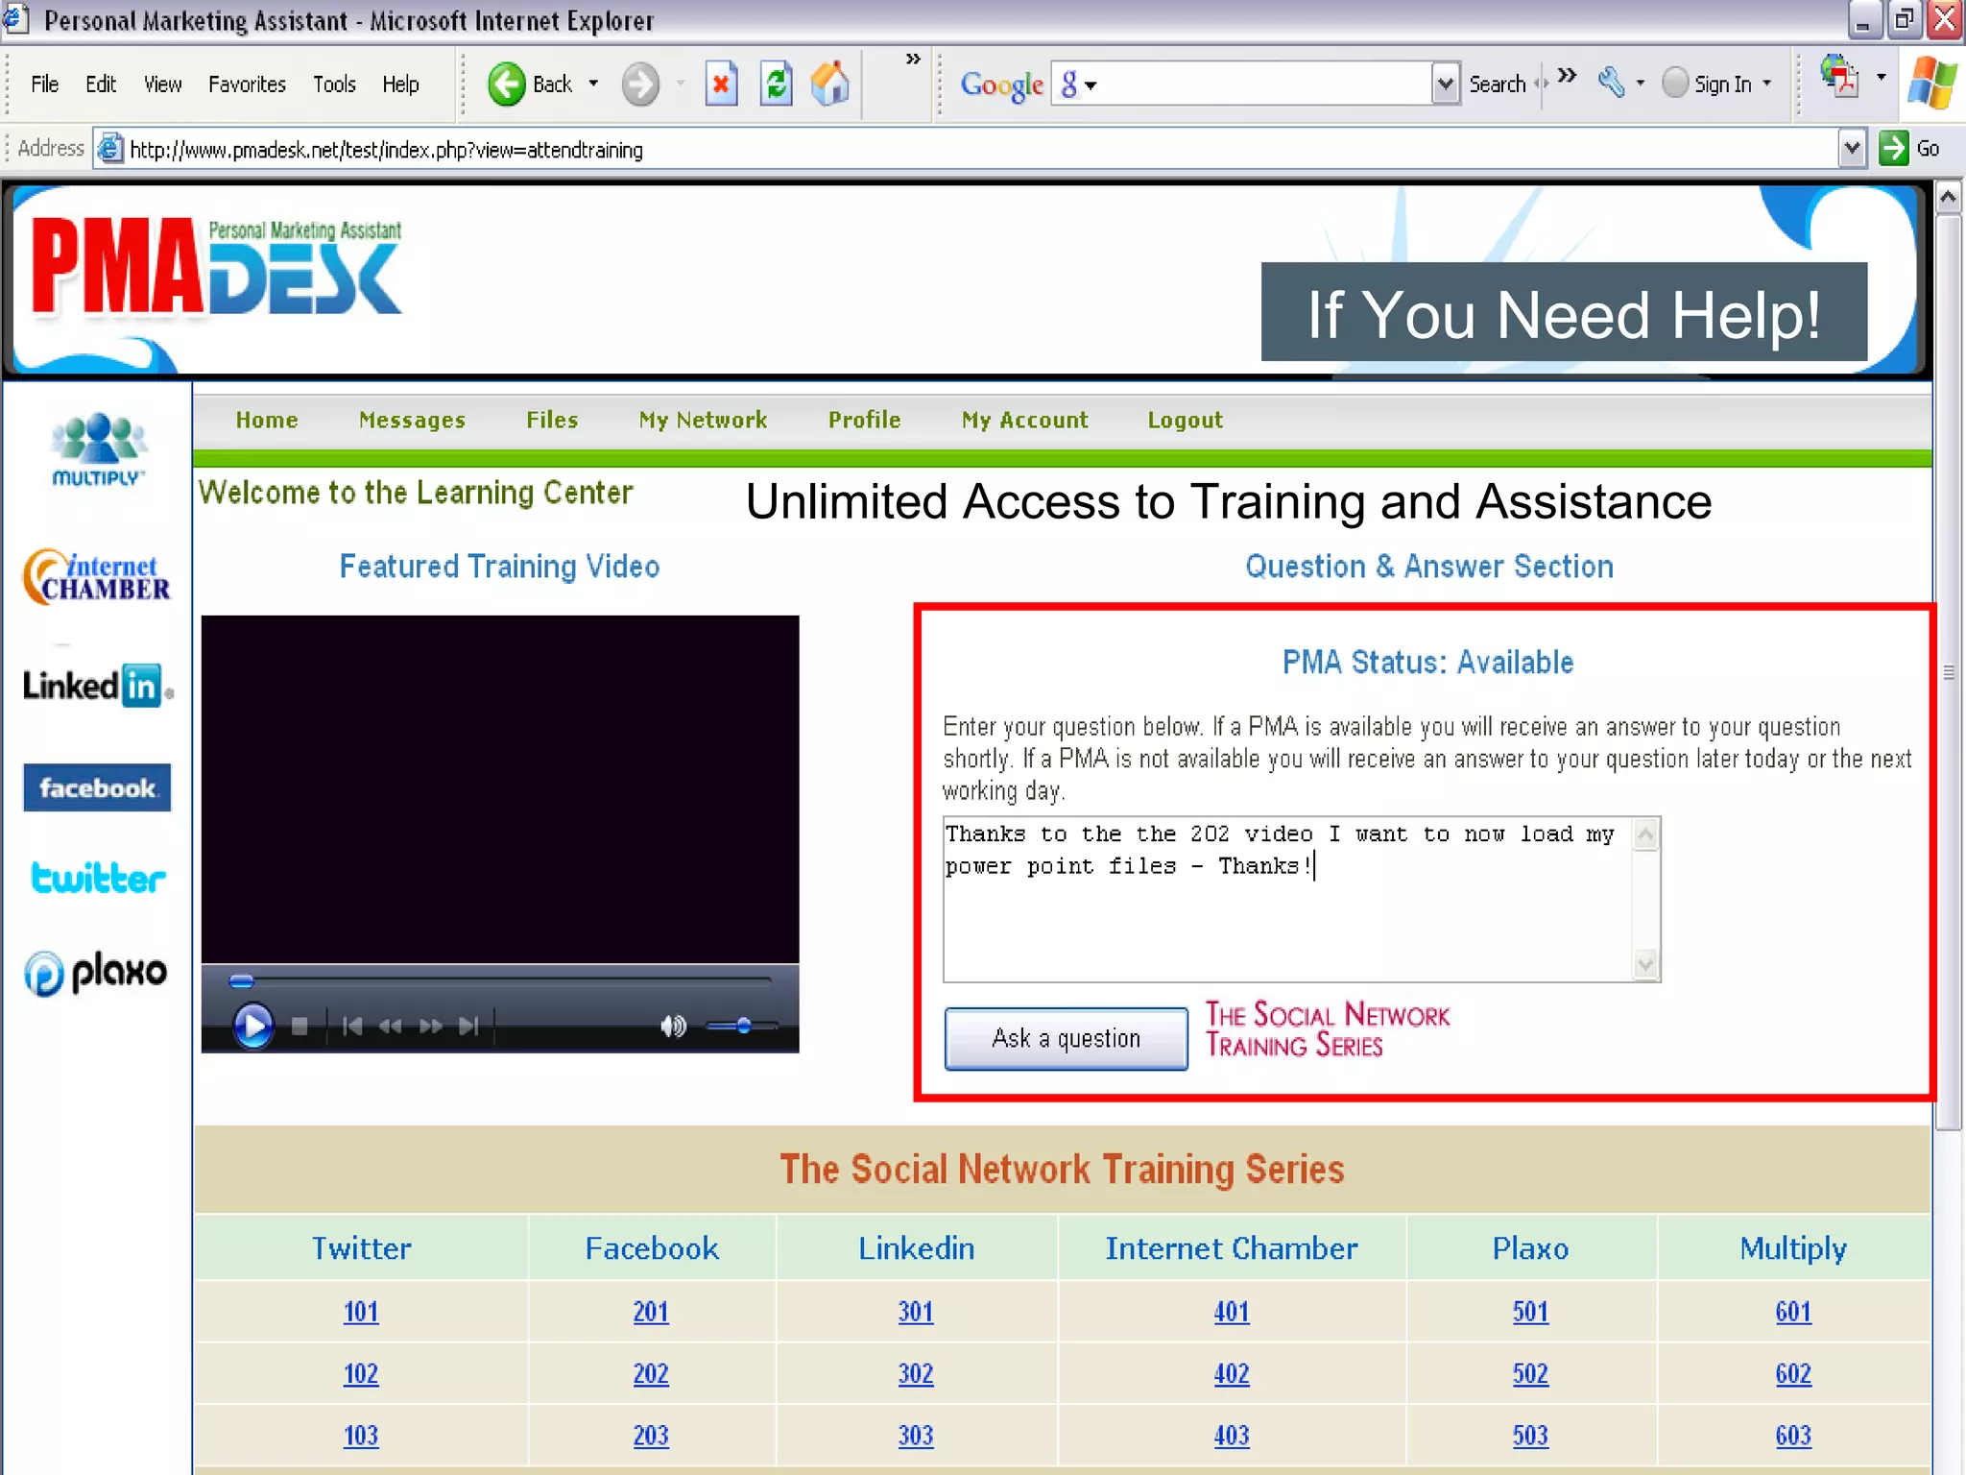Click the PMA Desk logo

(217, 268)
